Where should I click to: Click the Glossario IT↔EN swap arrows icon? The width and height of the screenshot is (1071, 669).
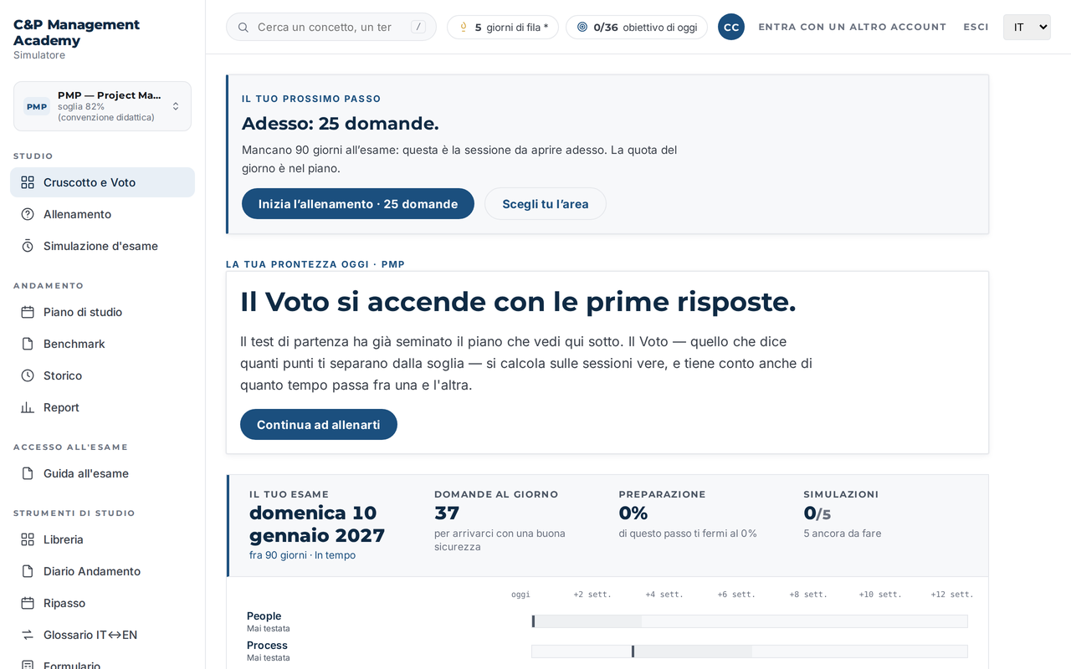click(x=28, y=635)
